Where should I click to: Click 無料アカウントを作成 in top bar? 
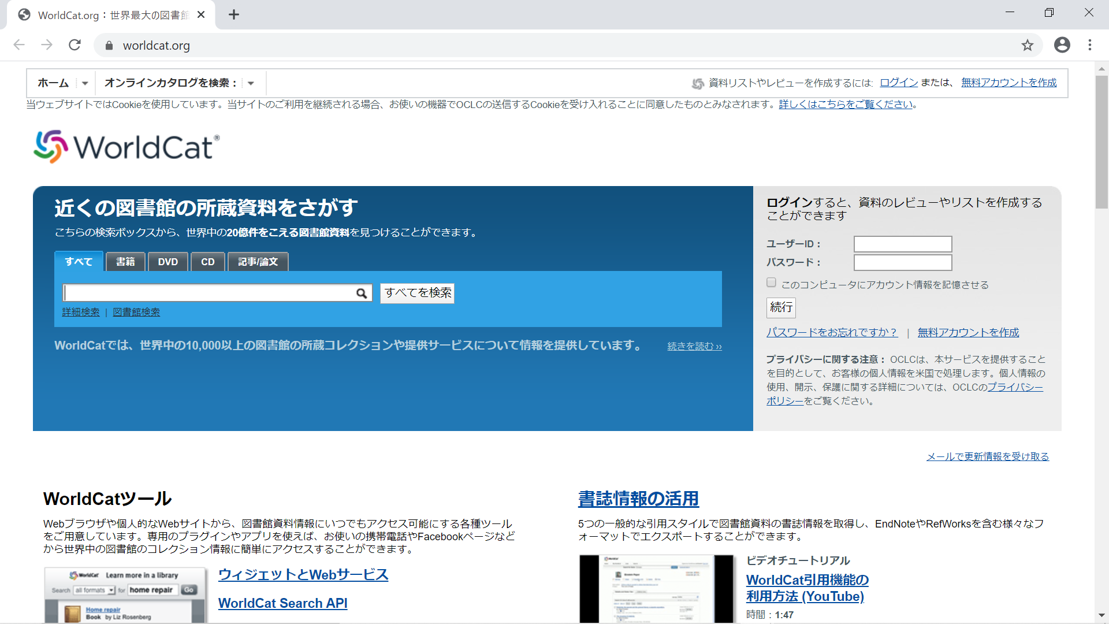1009,83
